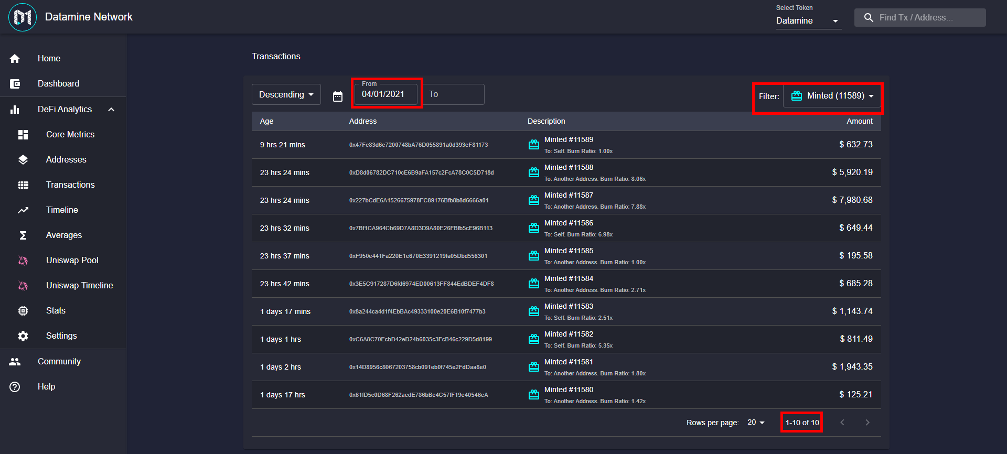This screenshot has height=454, width=1007.
Task: Open address 0x8a244ca4d1f4EbBAc49333100e20E6B10f7477b3
Action: tap(417, 311)
